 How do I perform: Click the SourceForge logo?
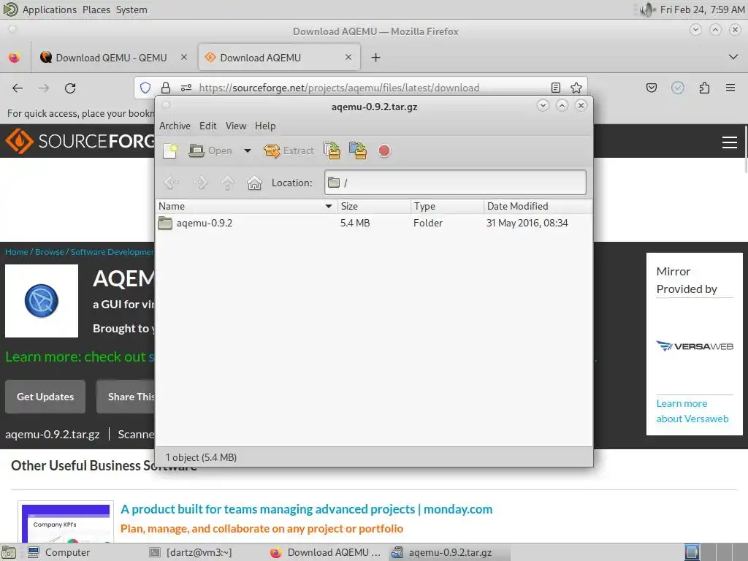click(x=80, y=141)
